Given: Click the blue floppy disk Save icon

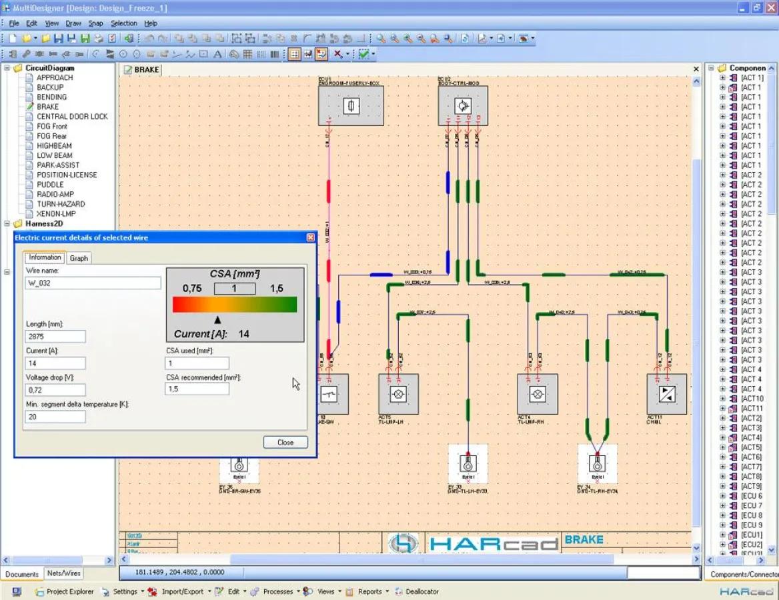Looking at the screenshot, I should click(59, 39).
